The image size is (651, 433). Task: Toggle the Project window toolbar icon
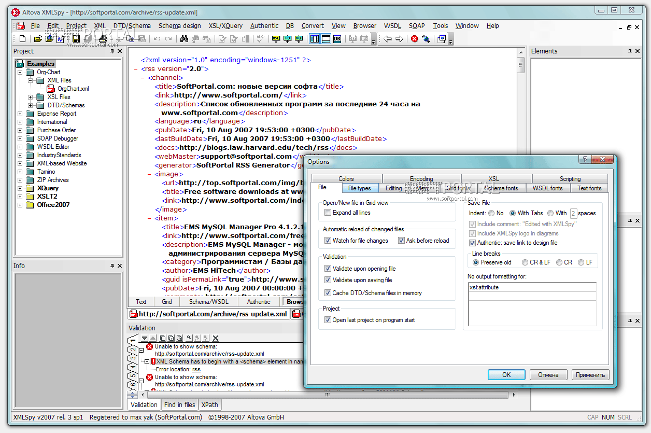(x=315, y=38)
